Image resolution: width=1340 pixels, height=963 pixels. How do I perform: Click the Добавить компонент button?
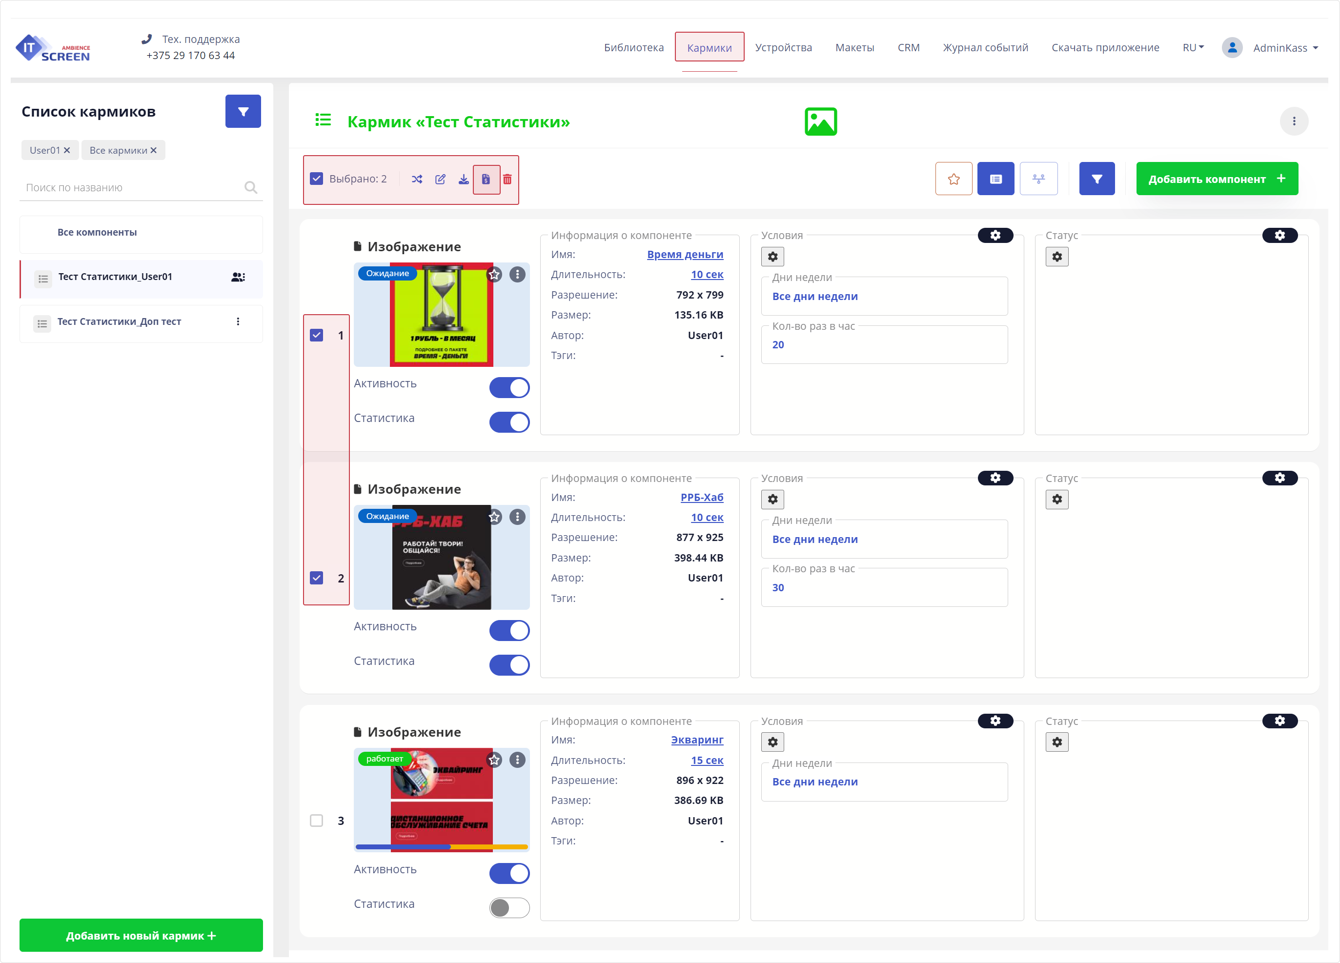pos(1216,179)
